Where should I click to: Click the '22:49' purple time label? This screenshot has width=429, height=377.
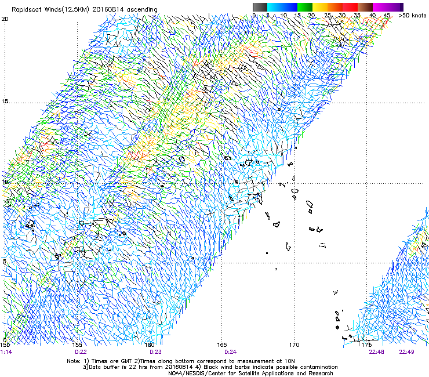(x=406, y=352)
